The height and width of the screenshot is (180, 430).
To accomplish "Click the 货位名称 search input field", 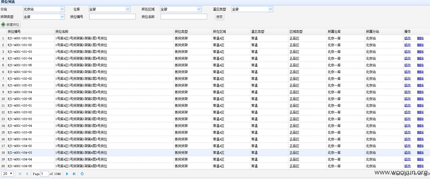I will pyautogui.click(x=184, y=17).
